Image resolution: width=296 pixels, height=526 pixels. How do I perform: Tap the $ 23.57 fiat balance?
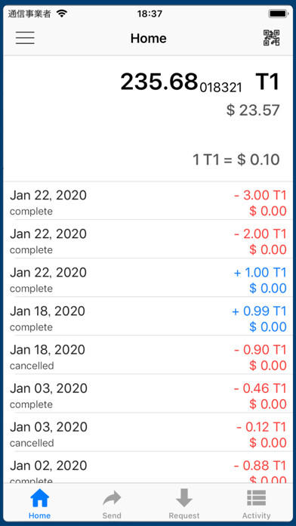coord(253,110)
